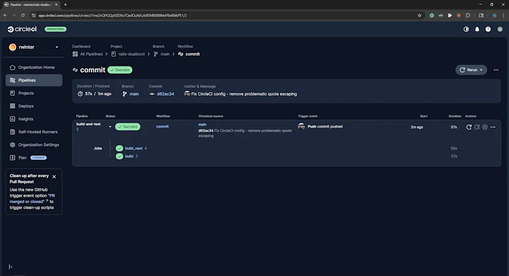Screen dimensions: 509x276
Task: Open the help question mark icon
Action: pos(488,29)
